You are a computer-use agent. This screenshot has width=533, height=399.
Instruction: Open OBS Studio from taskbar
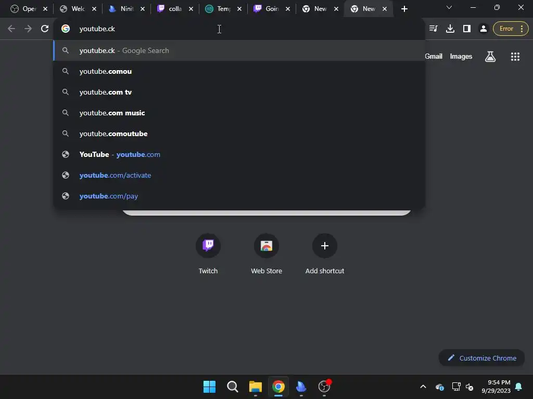(324, 387)
